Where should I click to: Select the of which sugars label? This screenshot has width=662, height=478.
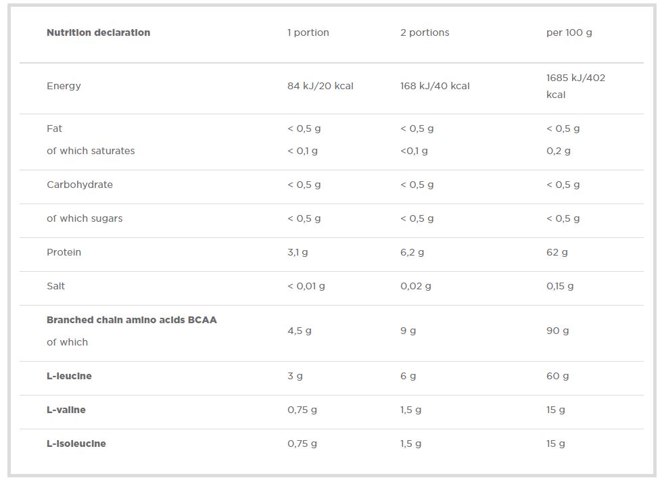pyautogui.click(x=85, y=218)
